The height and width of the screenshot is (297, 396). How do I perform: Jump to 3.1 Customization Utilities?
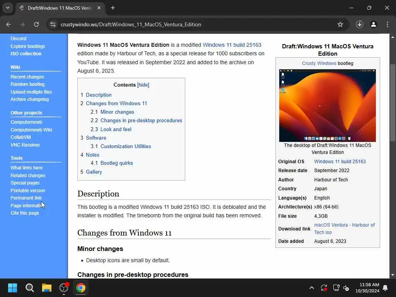tap(126, 146)
